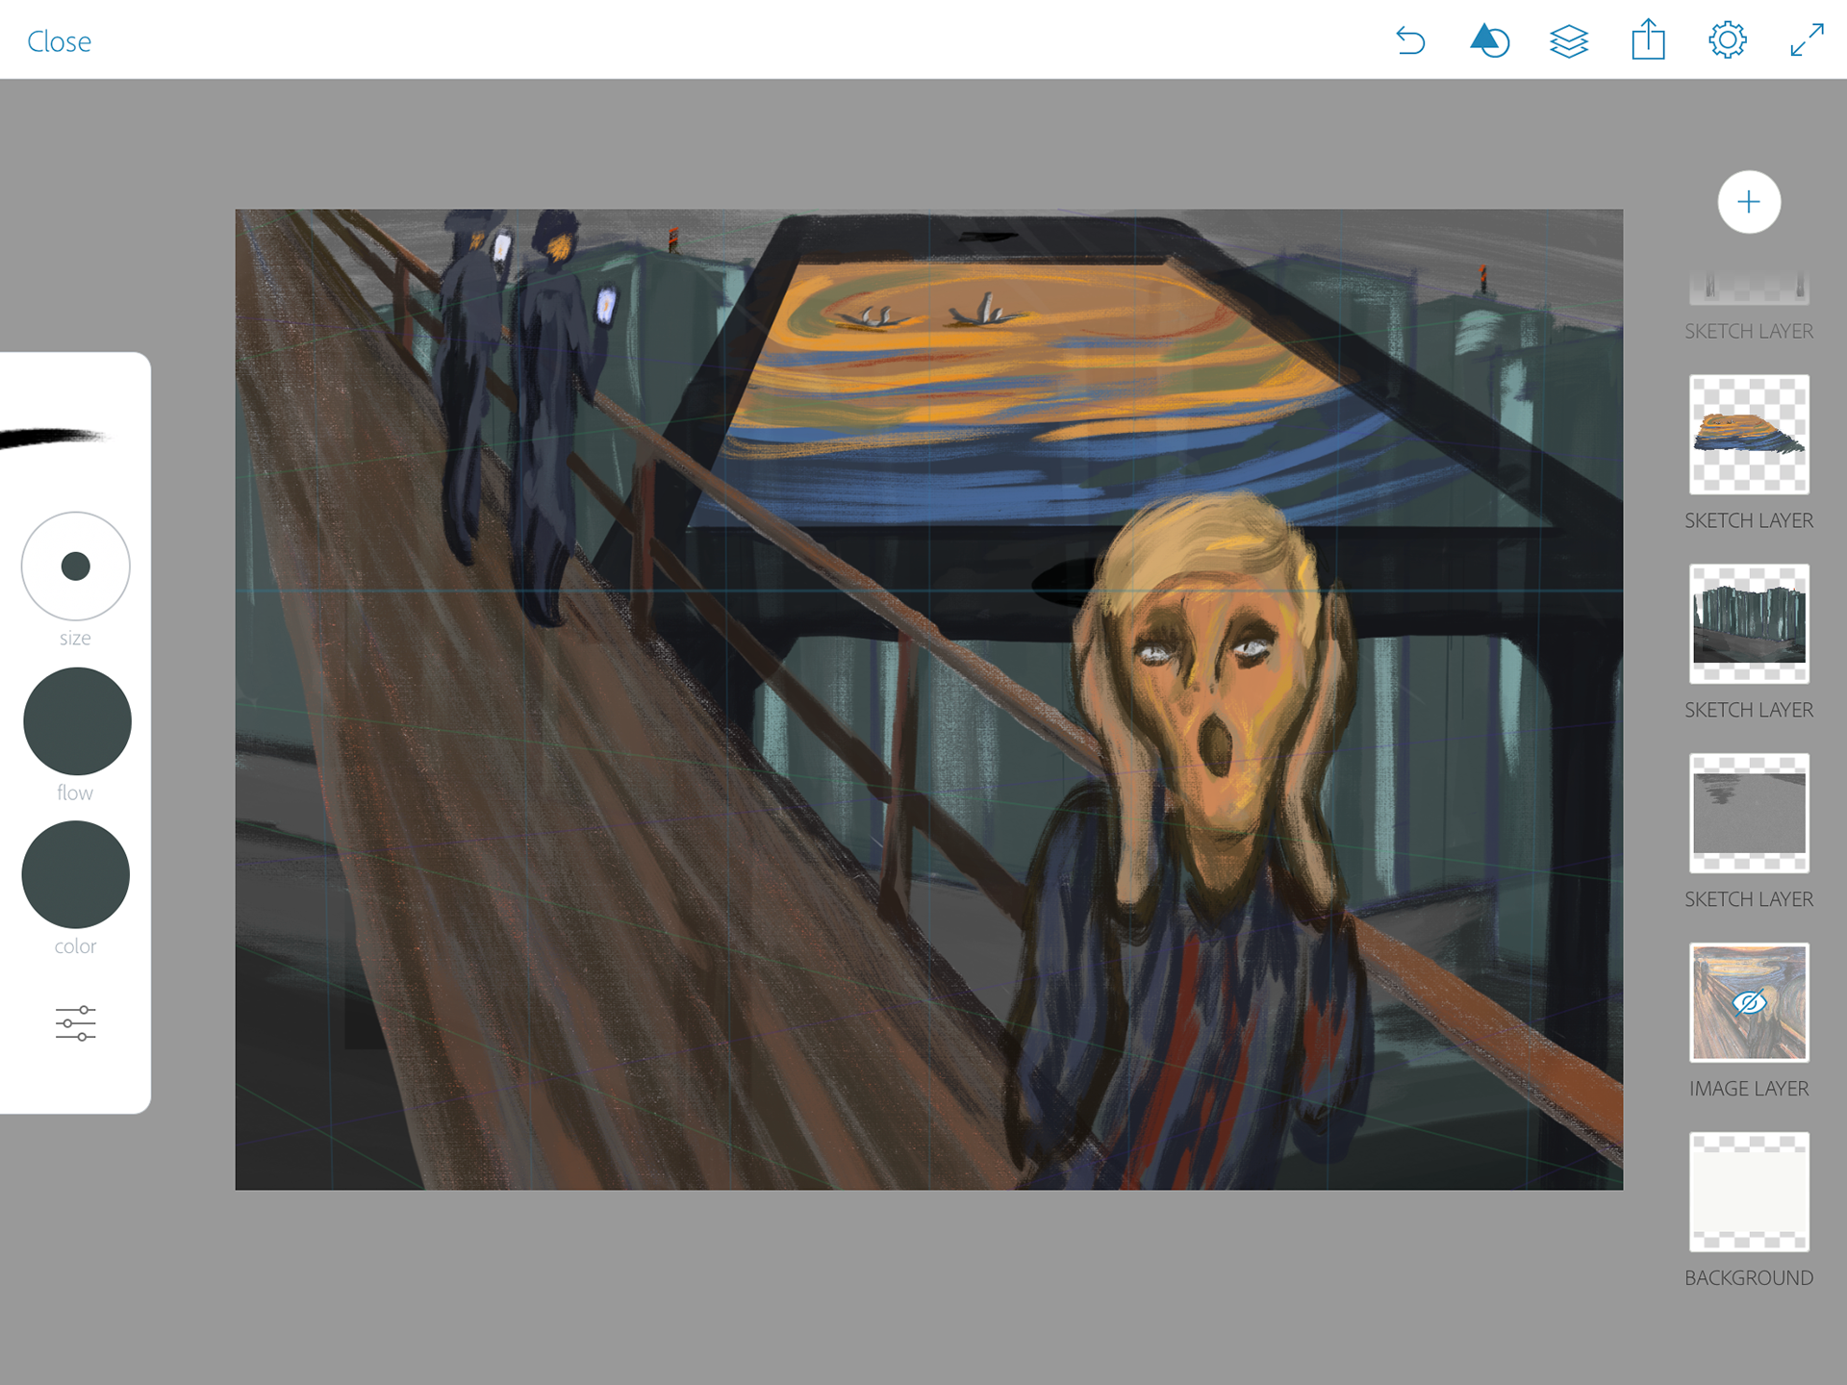The height and width of the screenshot is (1385, 1847).
Task: Select the green buildings sketch layer thumbnail
Action: [x=1749, y=624]
